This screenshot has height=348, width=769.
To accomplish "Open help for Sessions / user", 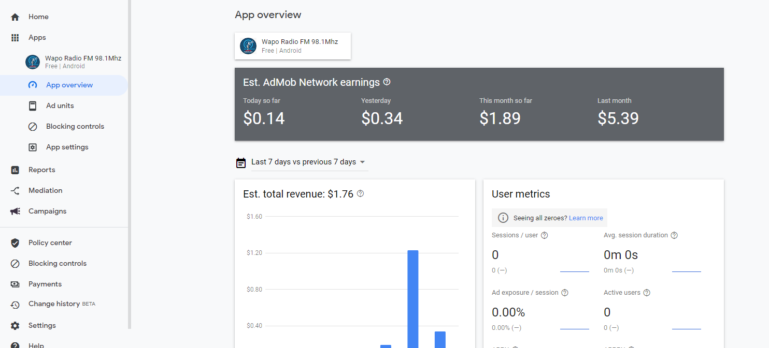I will (544, 235).
